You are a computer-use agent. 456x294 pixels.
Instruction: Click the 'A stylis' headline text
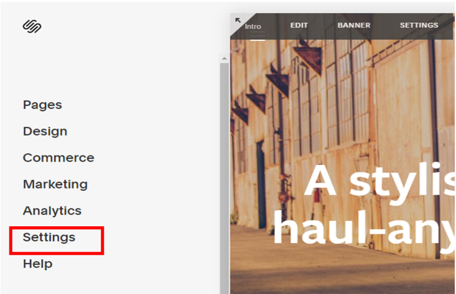click(379, 181)
